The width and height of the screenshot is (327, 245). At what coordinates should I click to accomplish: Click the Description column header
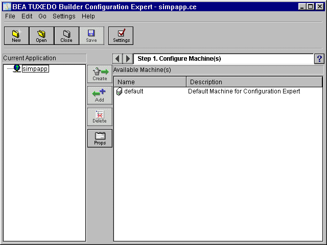(x=254, y=82)
